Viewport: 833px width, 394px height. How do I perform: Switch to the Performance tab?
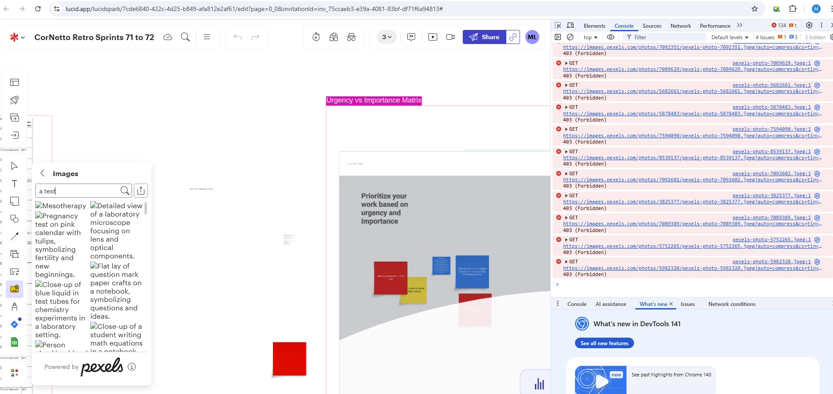[x=715, y=26]
